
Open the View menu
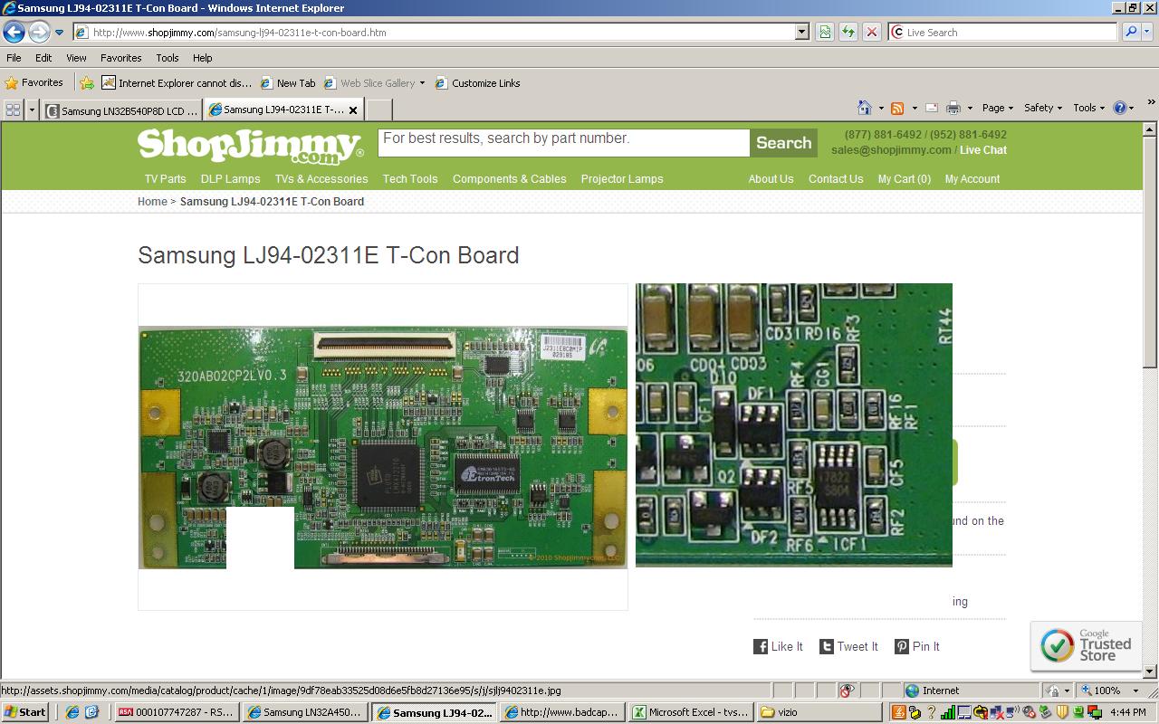coord(76,58)
